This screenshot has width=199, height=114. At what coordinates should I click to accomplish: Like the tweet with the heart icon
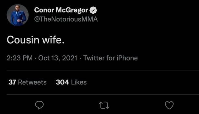point(169,105)
